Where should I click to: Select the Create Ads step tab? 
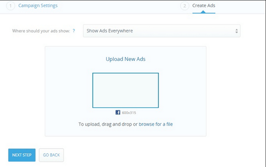point(203,5)
